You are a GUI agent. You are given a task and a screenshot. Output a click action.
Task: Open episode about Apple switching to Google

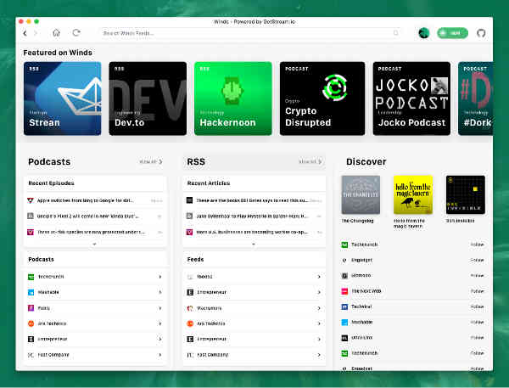point(95,200)
